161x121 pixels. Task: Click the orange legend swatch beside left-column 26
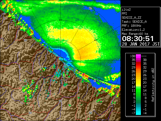pos(138,71)
